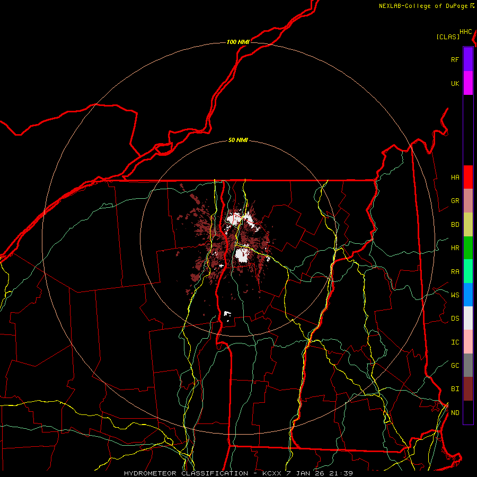
Task: Click the DS legend label
Action: [455, 319]
